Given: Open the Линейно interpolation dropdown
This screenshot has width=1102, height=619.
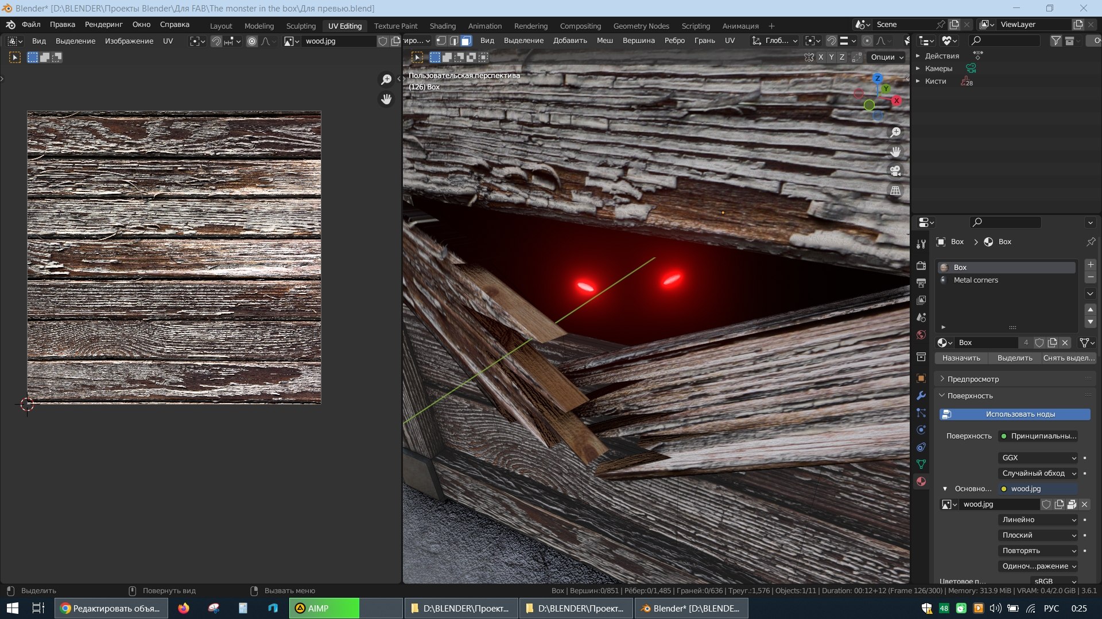Looking at the screenshot, I should click(1038, 520).
